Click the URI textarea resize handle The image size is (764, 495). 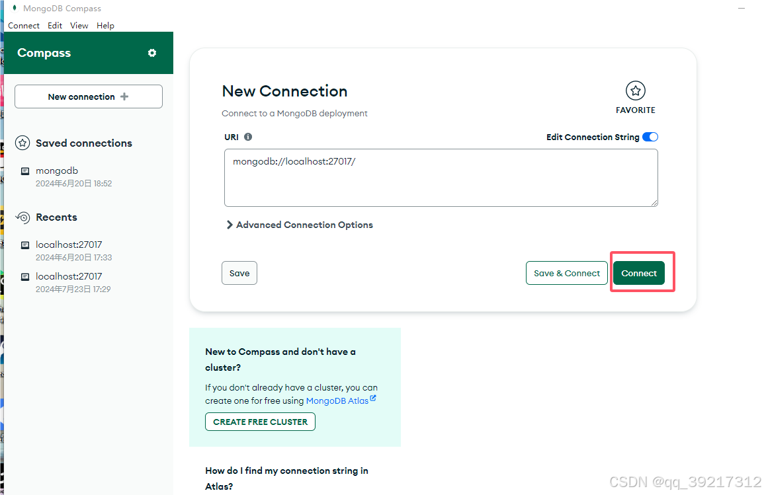[x=654, y=202]
